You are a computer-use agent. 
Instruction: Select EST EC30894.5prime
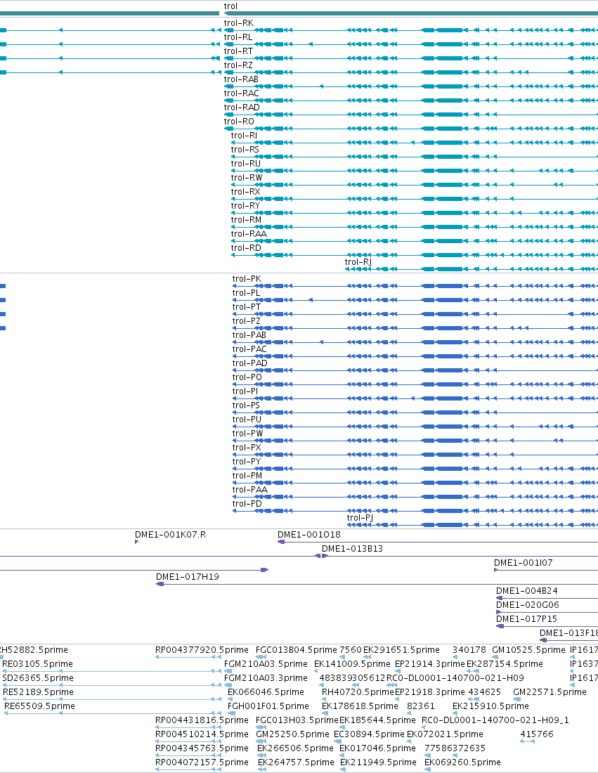369,734
